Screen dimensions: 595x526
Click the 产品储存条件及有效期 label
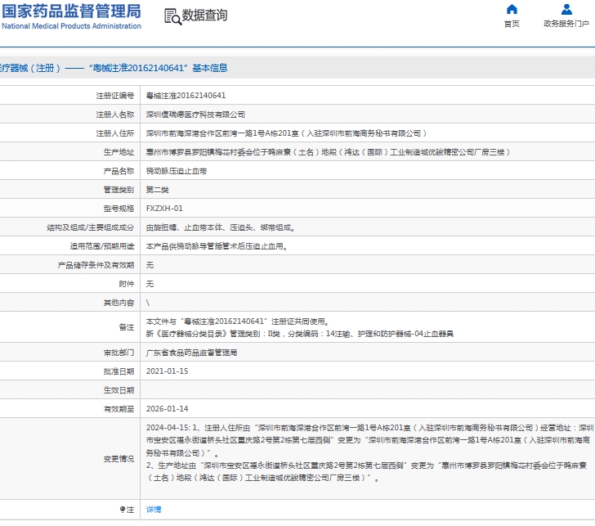click(x=96, y=265)
